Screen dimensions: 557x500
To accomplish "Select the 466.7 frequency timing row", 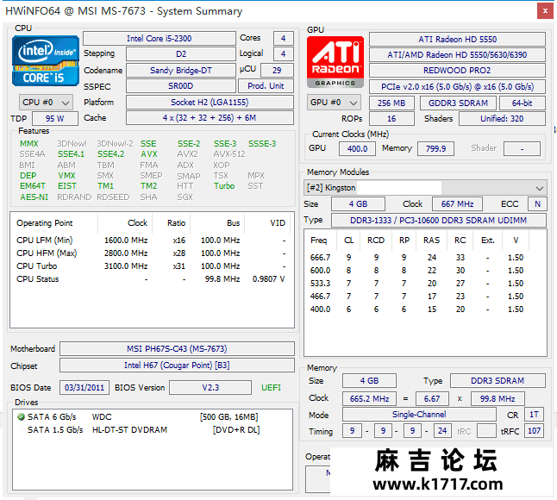I will pos(425,297).
